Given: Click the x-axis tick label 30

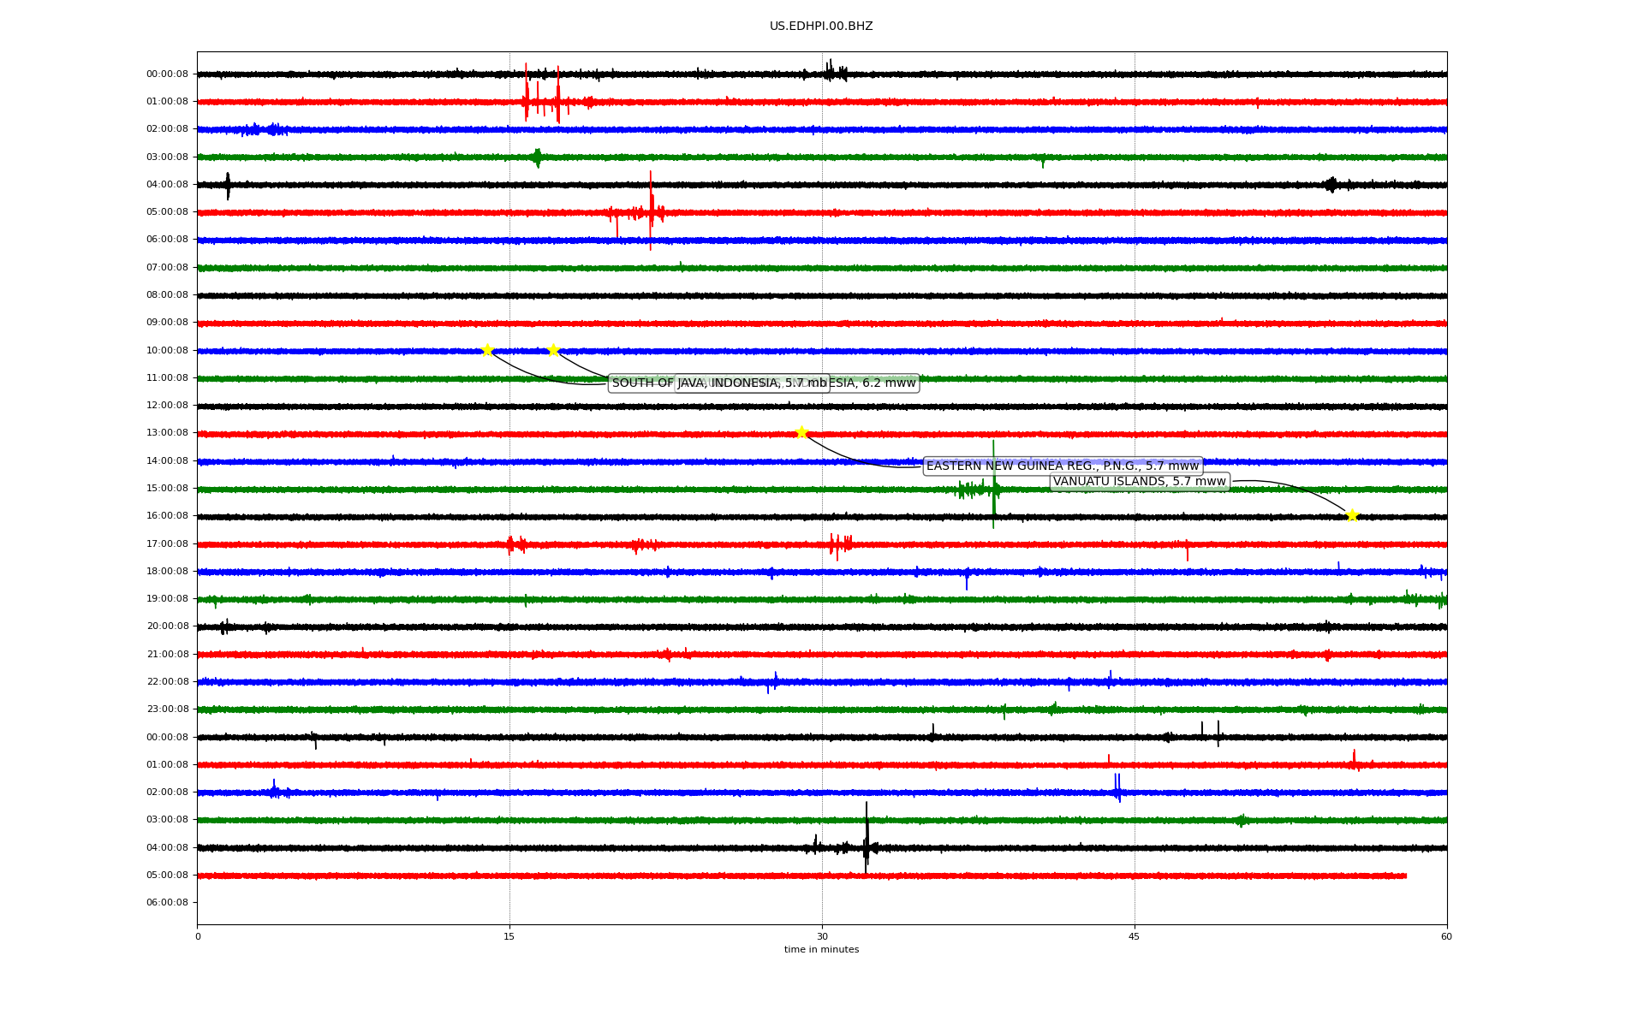Looking at the screenshot, I should click(822, 936).
